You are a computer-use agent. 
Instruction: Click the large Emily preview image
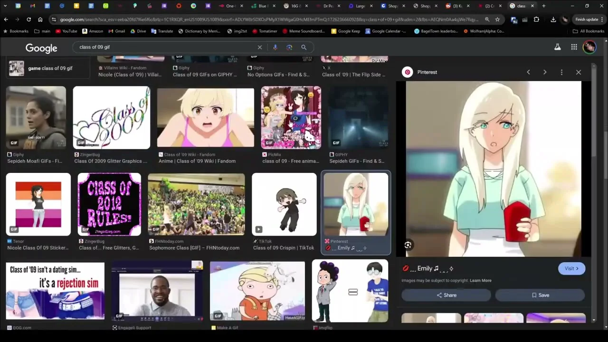click(494, 169)
